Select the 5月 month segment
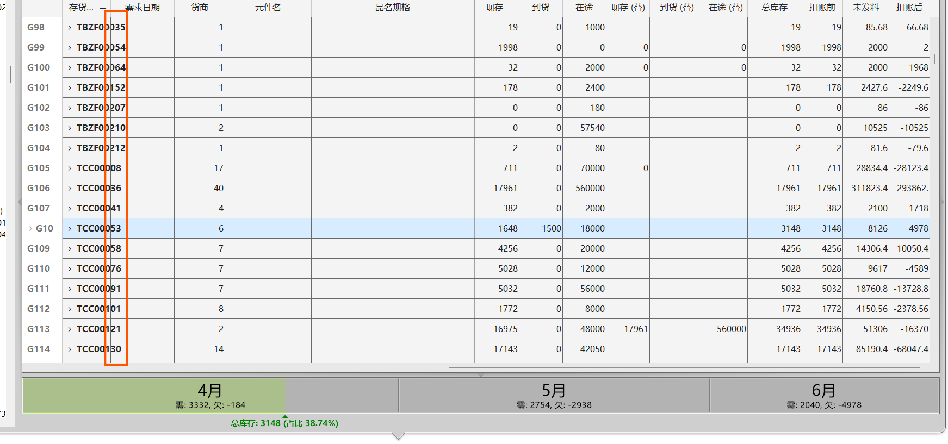 [x=554, y=396]
